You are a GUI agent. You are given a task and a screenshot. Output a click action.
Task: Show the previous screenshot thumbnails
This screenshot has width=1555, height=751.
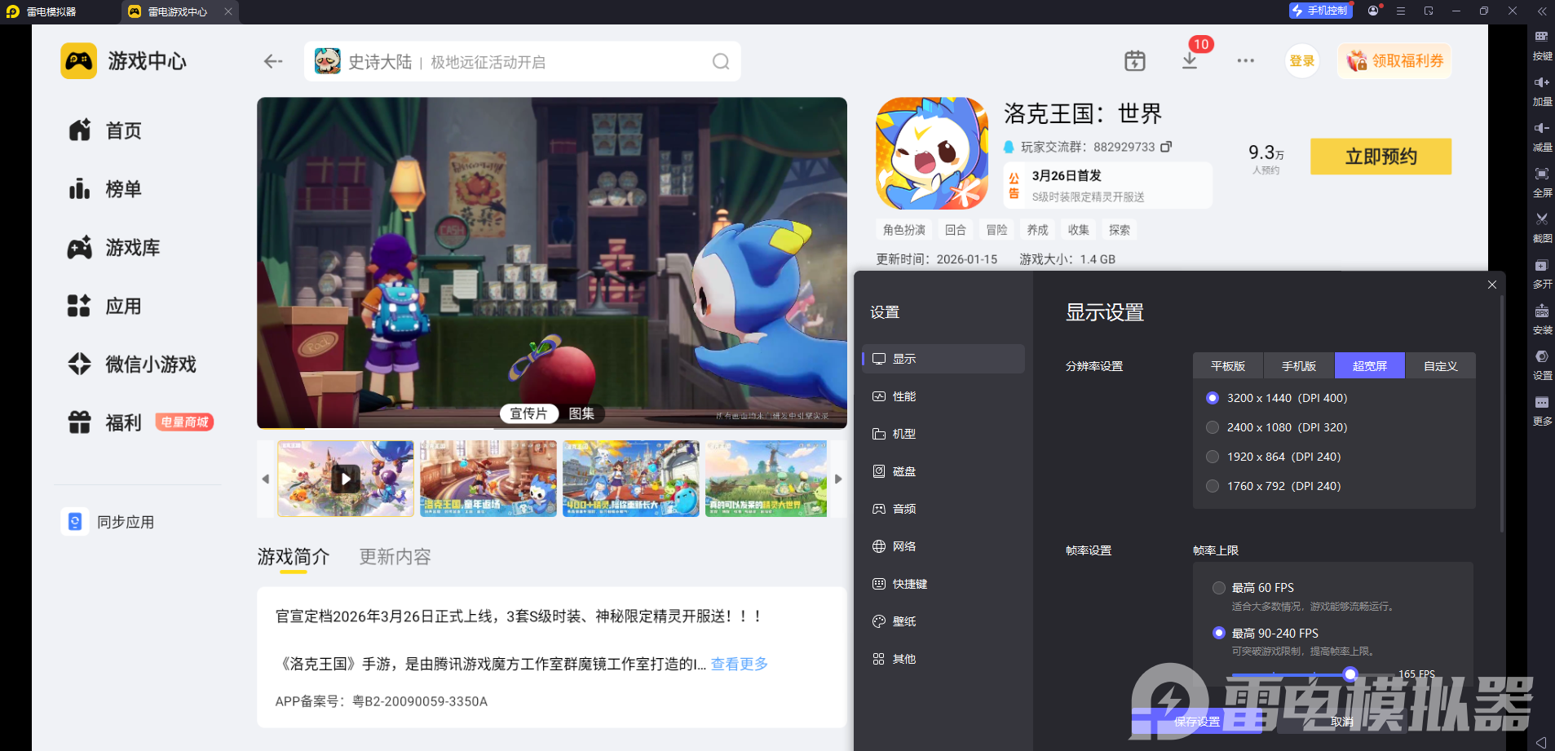coord(265,479)
